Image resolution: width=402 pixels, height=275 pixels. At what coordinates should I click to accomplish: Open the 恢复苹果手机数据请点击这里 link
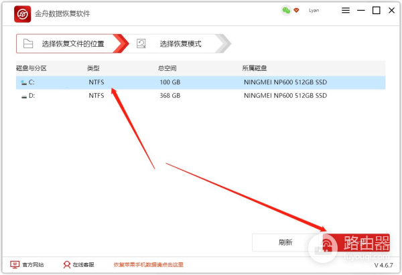(x=149, y=264)
